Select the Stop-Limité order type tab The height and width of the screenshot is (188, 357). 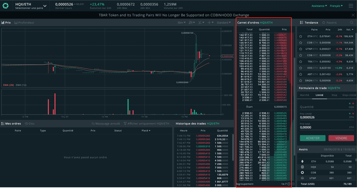349,95
